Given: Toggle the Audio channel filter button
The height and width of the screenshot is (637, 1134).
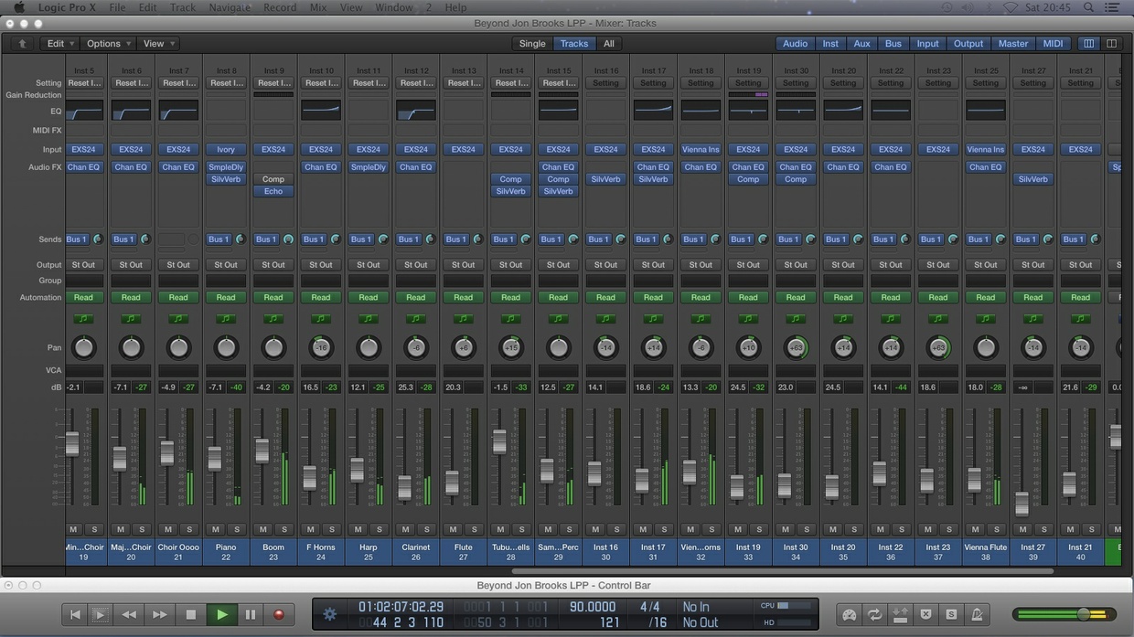Looking at the screenshot, I should point(795,43).
